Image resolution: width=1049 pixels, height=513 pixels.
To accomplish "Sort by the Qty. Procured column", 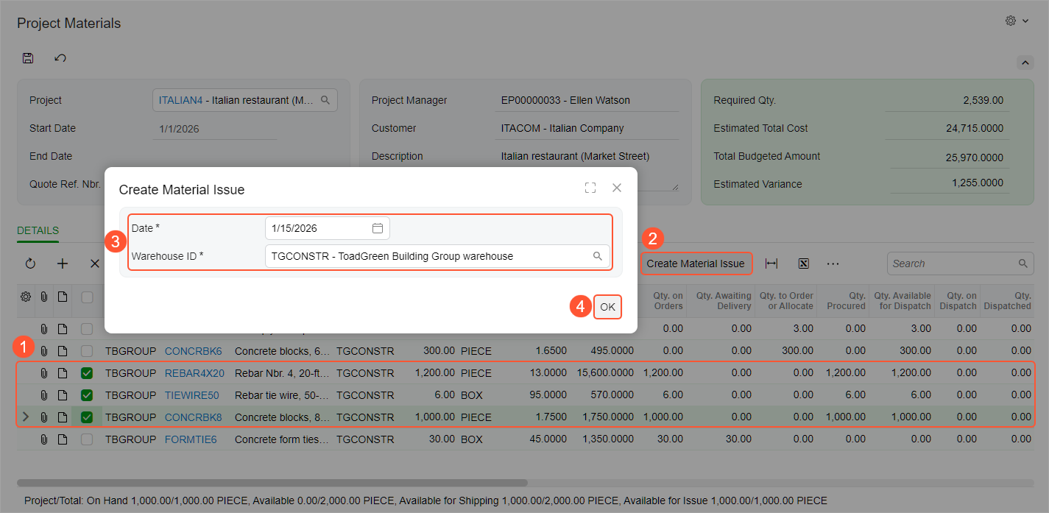I will coord(843,301).
